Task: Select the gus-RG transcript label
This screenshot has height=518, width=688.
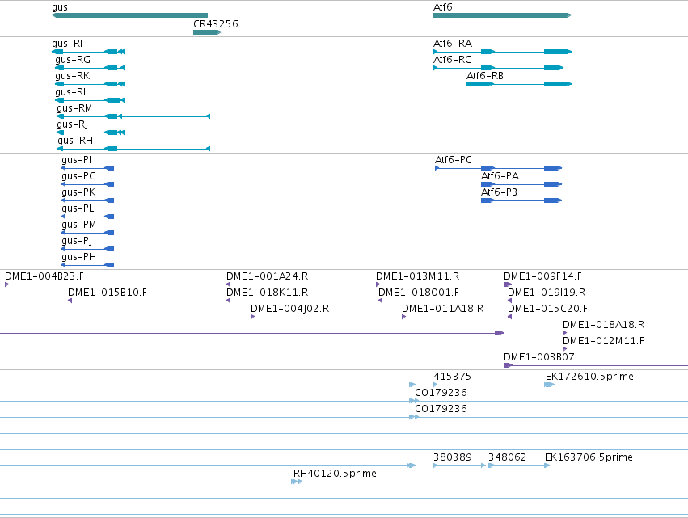Action: (x=73, y=60)
